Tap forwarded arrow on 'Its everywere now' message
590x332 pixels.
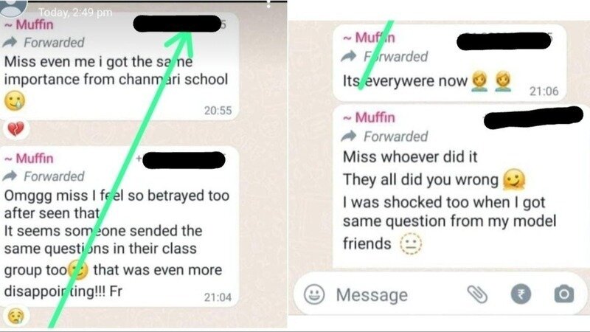point(348,56)
